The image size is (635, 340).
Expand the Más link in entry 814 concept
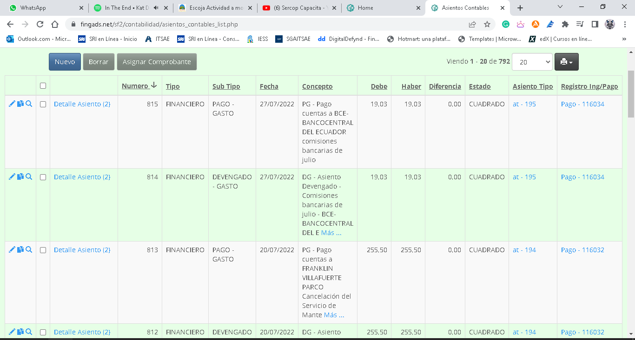pyautogui.click(x=331, y=233)
